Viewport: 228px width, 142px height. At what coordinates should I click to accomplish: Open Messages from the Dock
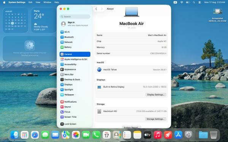point(45,135)
